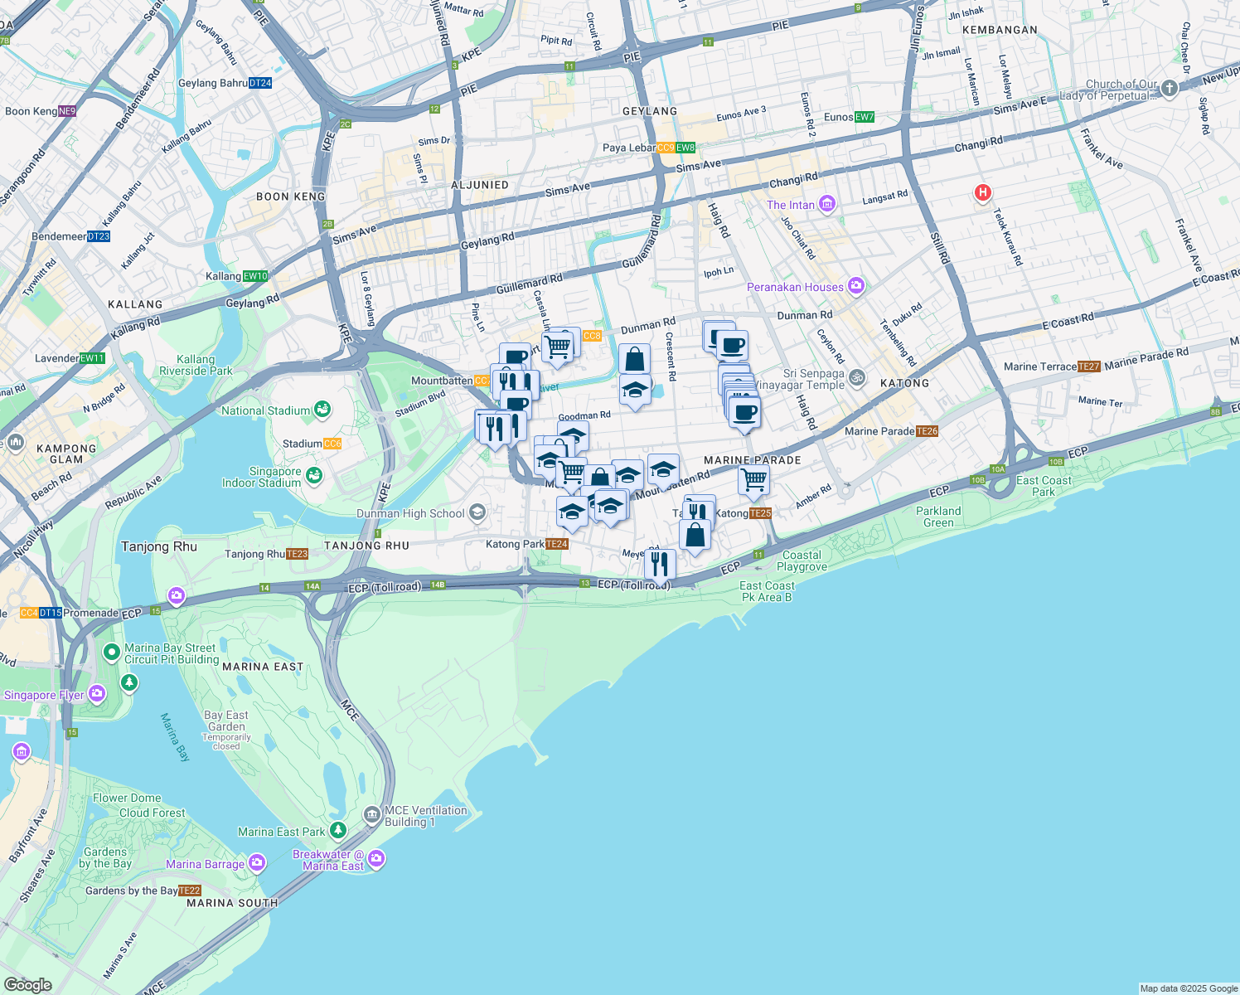This screenshot has height=995, width=1240.
Task: Select the Peranakan Houses camera pin
Action: click(x=856, y=287)
